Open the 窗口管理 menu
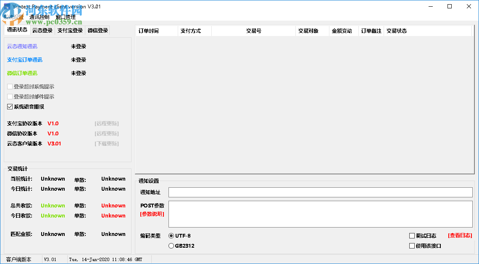Image resolution: width=479 pixels, height=264 pixels. 65,17
